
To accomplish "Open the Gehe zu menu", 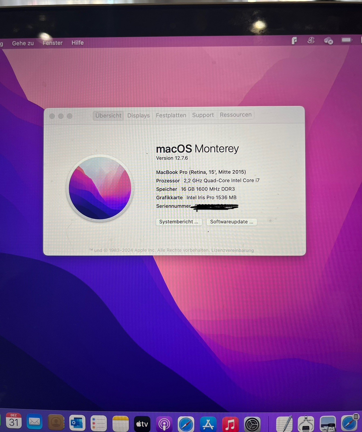I will (23, 43).
